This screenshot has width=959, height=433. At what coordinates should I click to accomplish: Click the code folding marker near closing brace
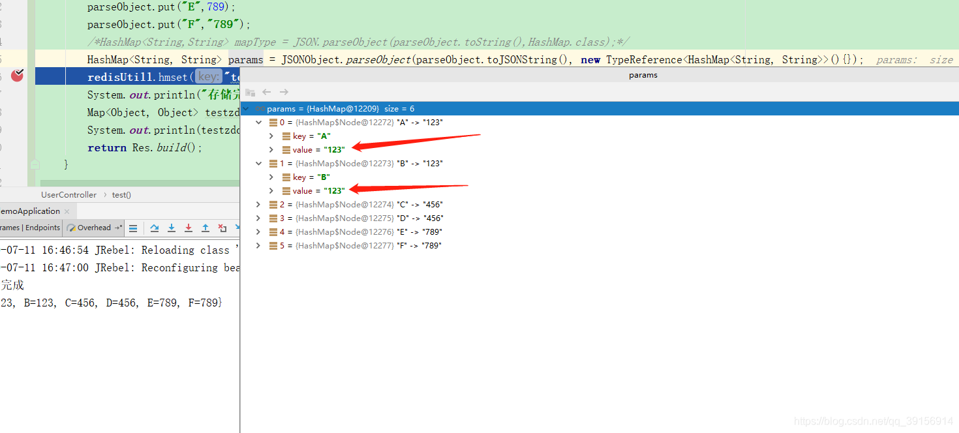[x=35, y=164]
